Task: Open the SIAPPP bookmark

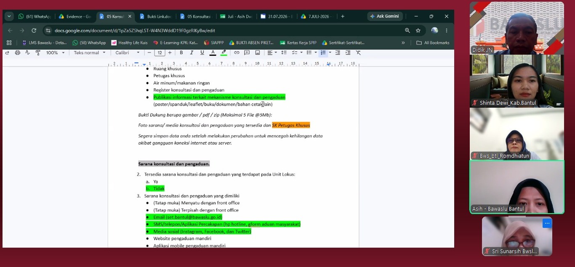Action: coord(214,42)
